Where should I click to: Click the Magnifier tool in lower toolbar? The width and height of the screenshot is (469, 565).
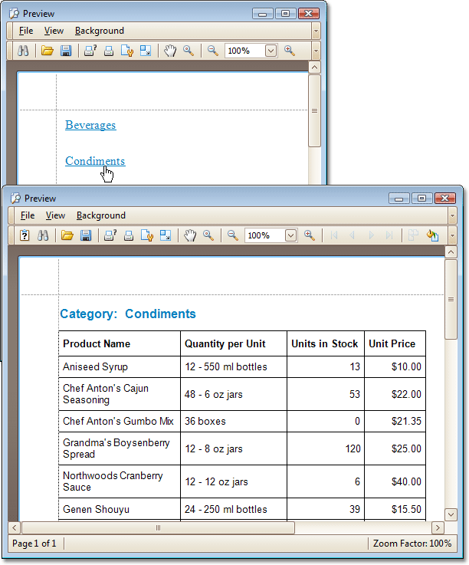(208, 235)
